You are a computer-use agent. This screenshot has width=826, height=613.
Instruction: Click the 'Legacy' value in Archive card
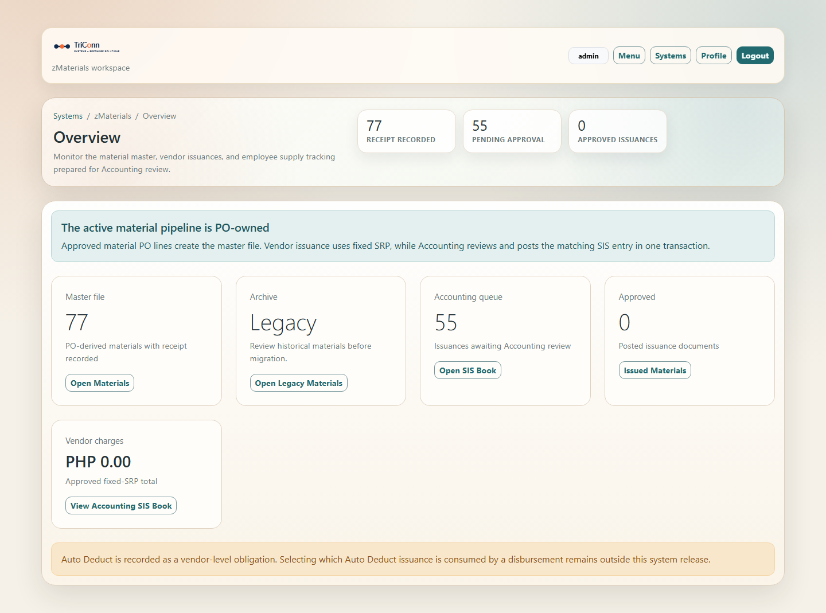[283, 323]
